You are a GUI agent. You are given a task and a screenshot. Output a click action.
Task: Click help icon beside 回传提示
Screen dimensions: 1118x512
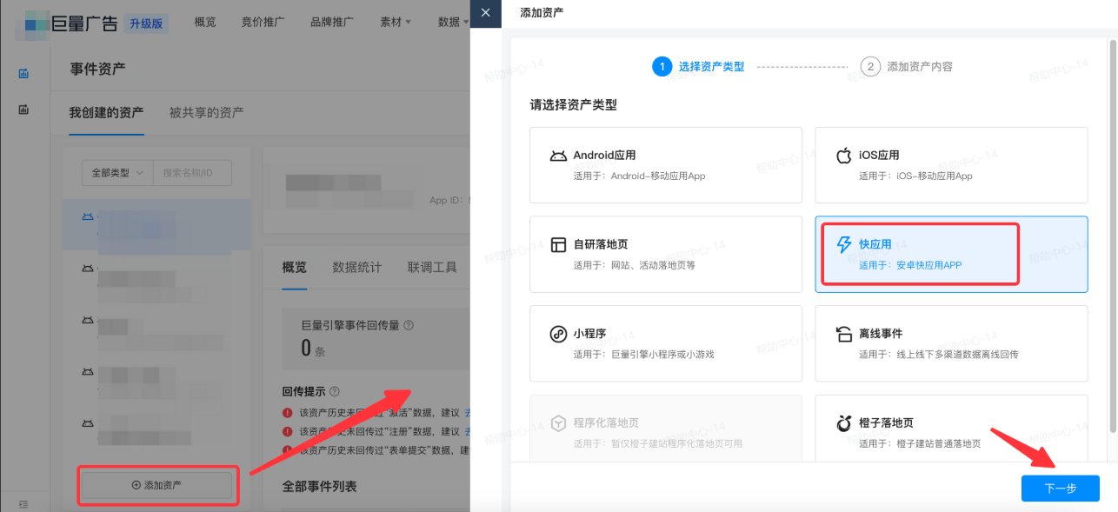(x=335, y=392)
